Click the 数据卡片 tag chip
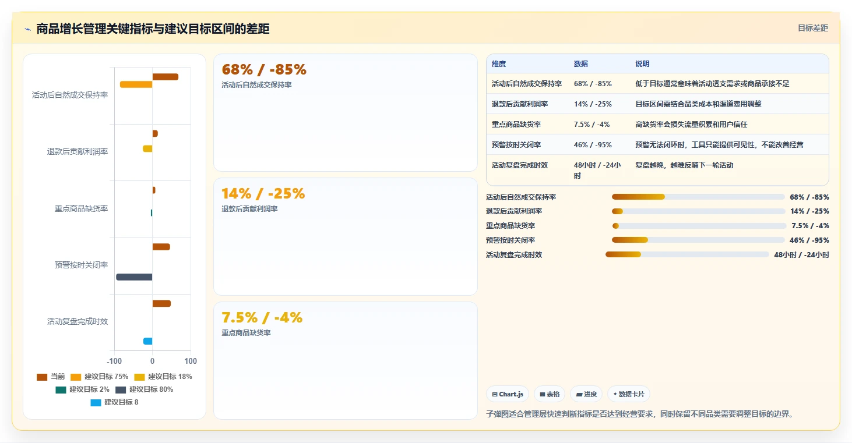852x443 pixels. (628, 394)
